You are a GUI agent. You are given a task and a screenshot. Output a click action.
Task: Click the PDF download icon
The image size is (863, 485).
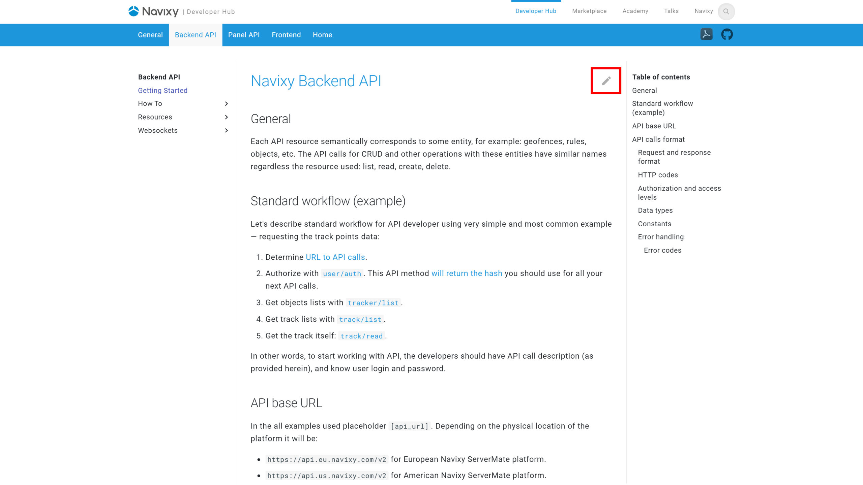click(x=707, y=34)
